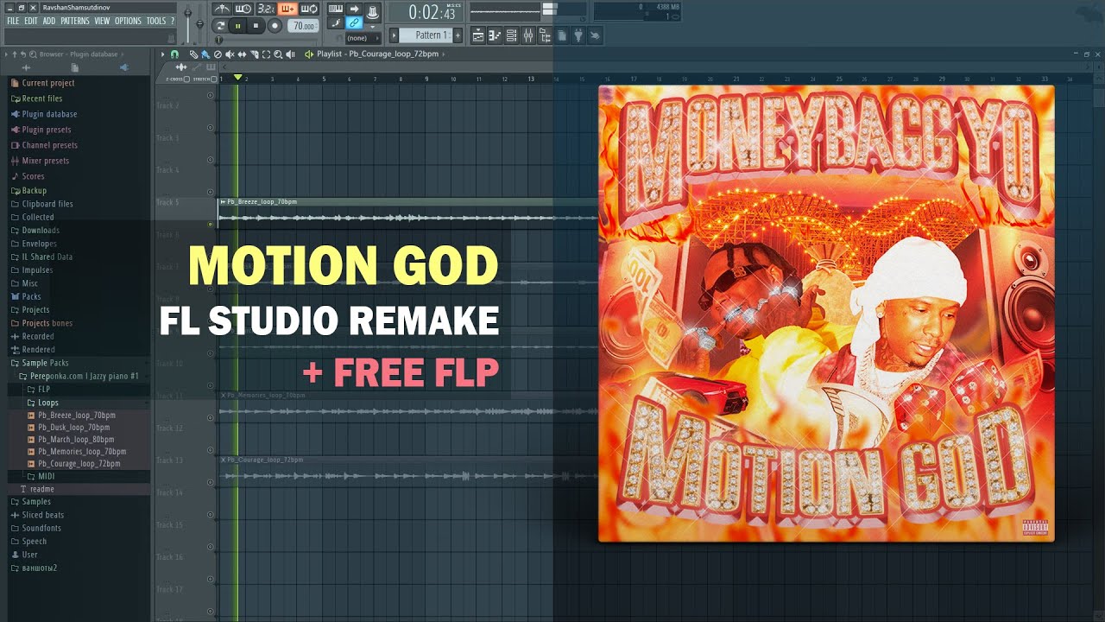
Task: Toggle the metronome icon
Action: pos(222,9)
